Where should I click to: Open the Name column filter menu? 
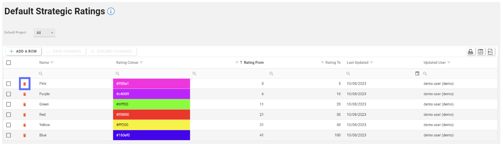pos(52,63)
